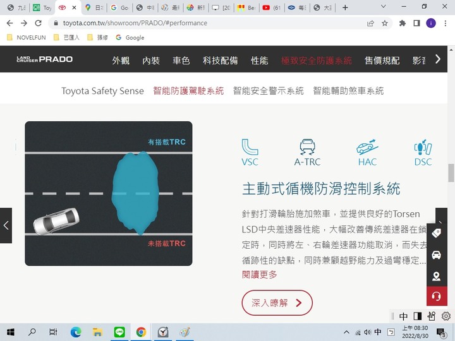Viewport: 455px width, 341px height.
Task: Go back with browser back arrow
Action: [9, 23]
